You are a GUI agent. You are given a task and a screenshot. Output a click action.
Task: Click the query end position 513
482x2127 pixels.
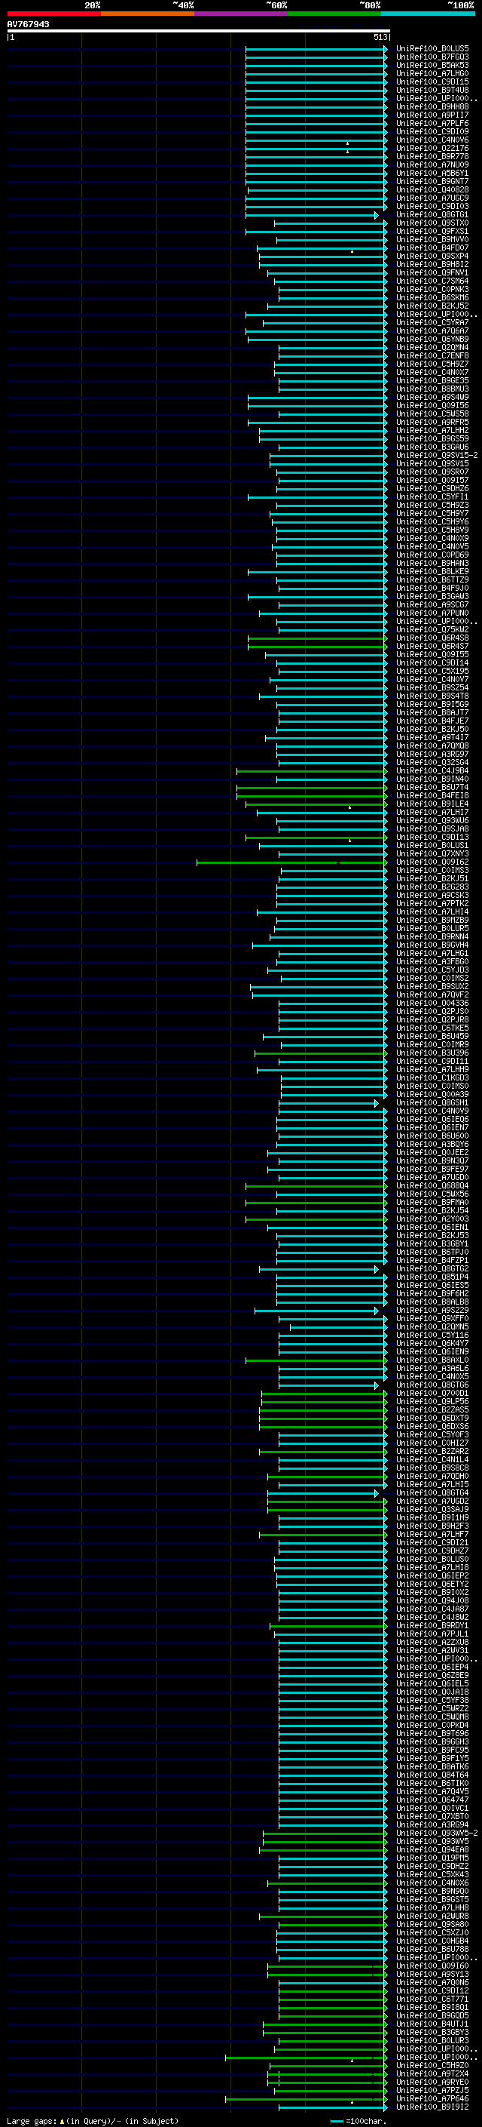[380, 37]
